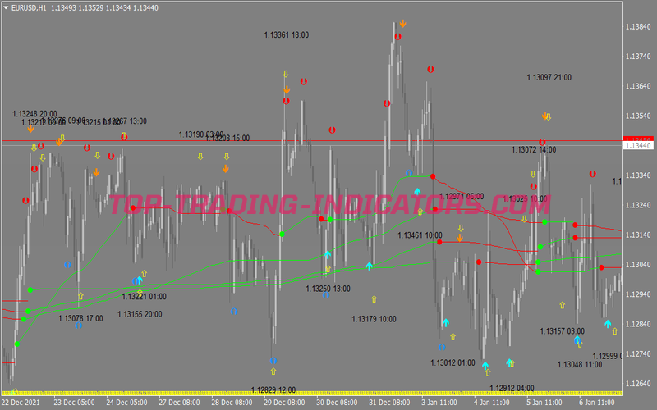Click the red marker just above 1.13072 14:00 label
657x410 pixels.
point(542,142)
